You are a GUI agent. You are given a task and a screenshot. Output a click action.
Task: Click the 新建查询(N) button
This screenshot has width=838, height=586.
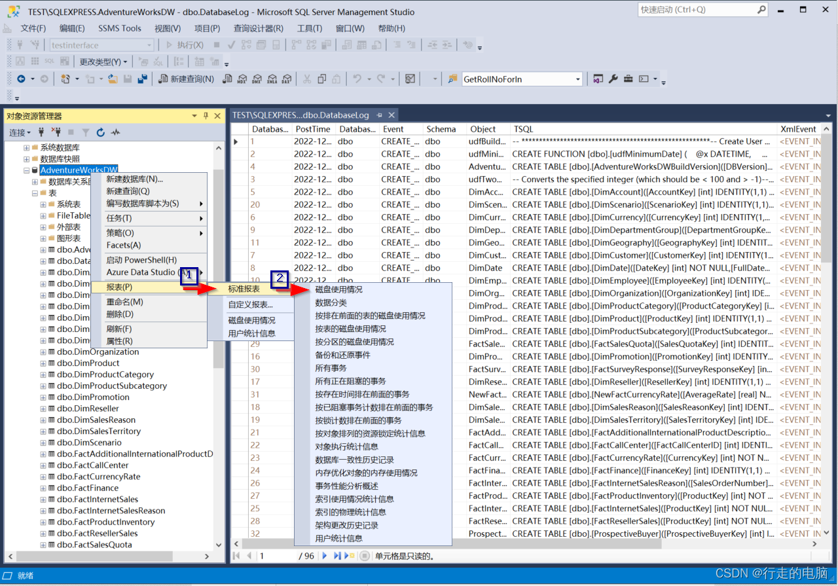pos(187,79)
